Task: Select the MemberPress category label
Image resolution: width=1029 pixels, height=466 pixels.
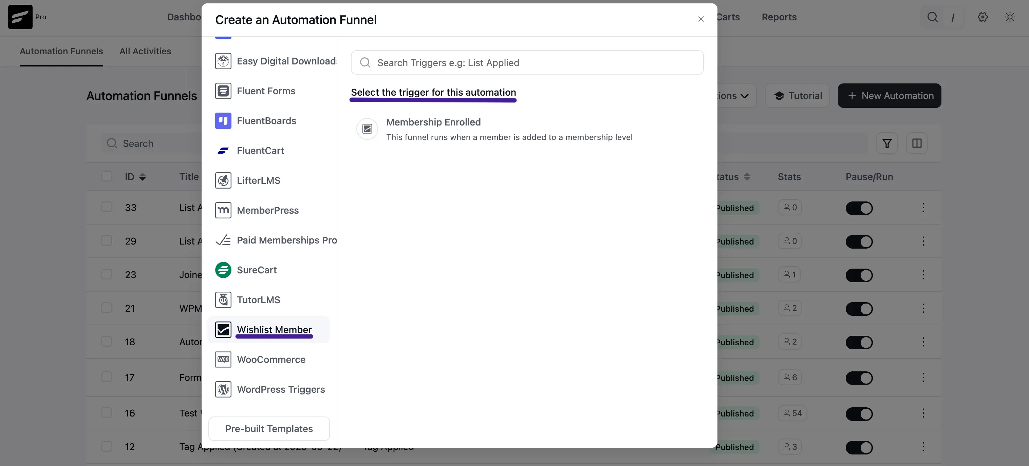Action: pyautogui.click(x=268, y=210)
